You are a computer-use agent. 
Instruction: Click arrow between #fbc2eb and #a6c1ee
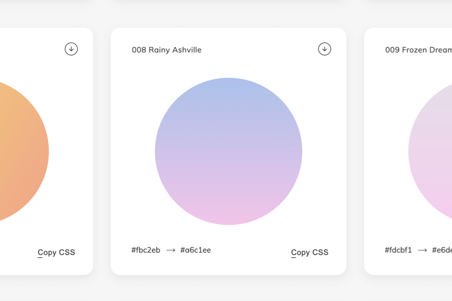(x=171, y=250)
